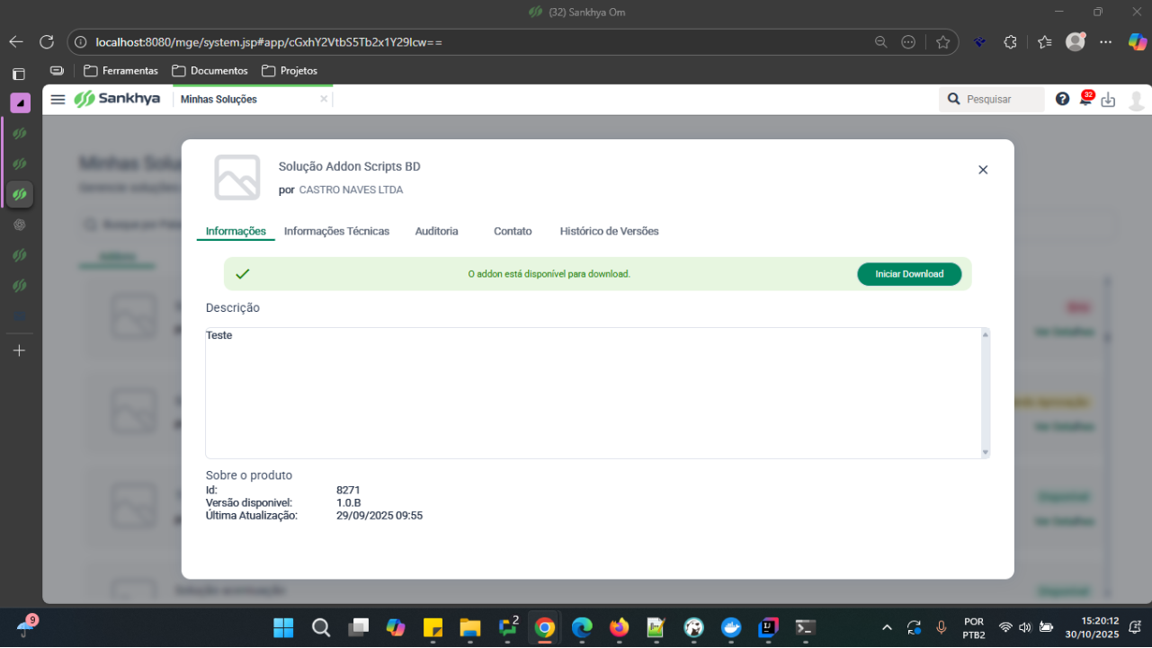Open the blue diamond browser extension icon
The width and height of the screenshot is (1152, 648).
pos(980,42)
